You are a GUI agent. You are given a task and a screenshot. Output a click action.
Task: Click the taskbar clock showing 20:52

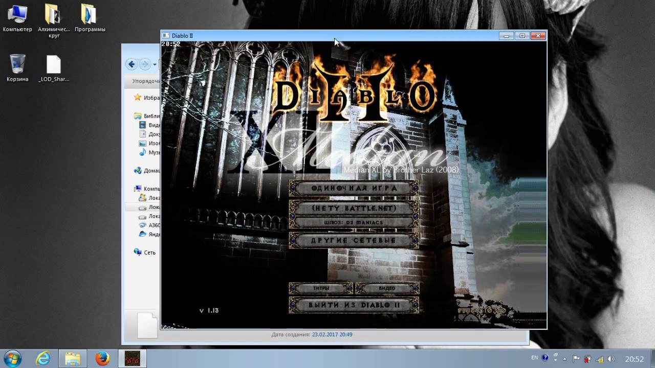[x=634, y=359]
